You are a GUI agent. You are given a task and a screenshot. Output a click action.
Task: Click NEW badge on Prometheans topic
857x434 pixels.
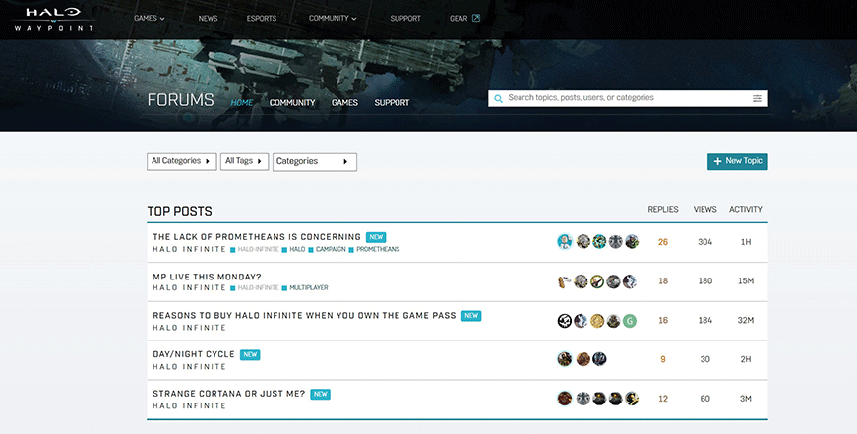coord(376,237)
